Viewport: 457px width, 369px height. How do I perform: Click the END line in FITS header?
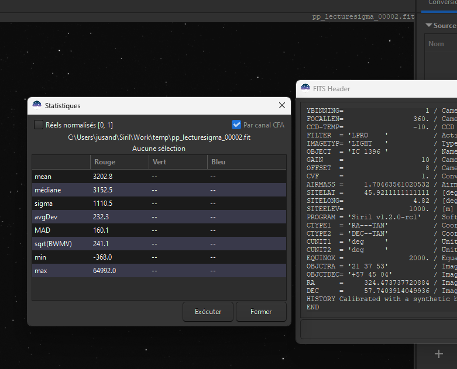coord(312,307)
